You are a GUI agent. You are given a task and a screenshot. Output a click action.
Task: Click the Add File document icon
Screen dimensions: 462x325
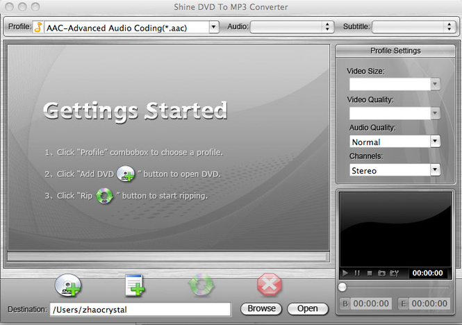[x=135, y=285]
